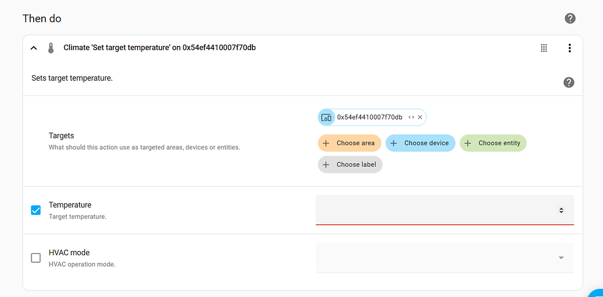Collapse the Climate action card
603x297 pixels.
(x=34, y=48)
